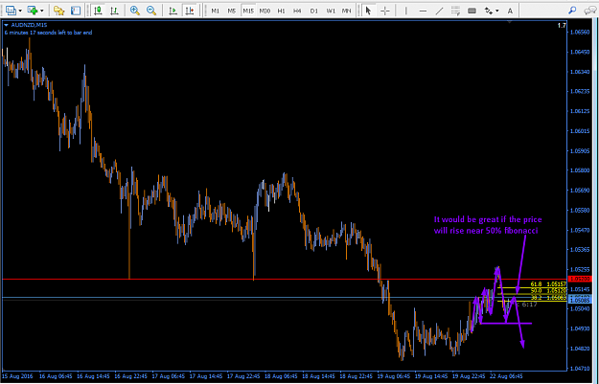The width and height of the screenshot is (599, 384).
Task: Zoom out on the chart
Action: (151, 11)
